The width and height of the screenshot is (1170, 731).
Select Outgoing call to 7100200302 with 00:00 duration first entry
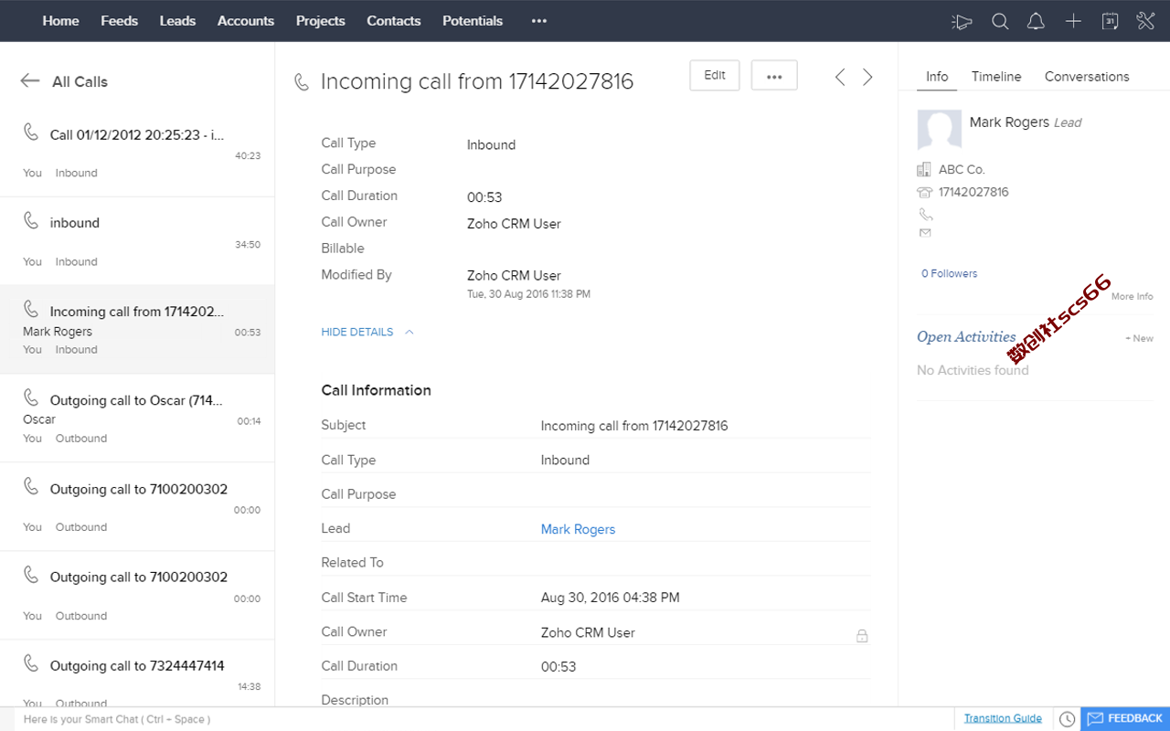tap(137, 507)
